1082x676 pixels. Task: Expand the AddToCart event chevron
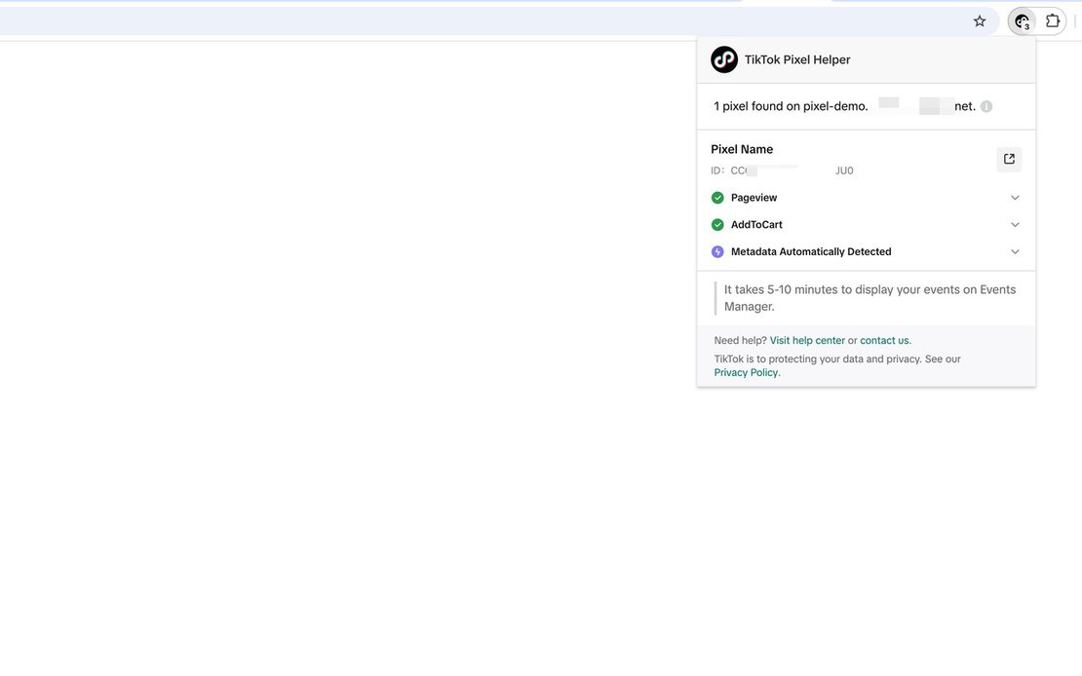coord(1015,225)
